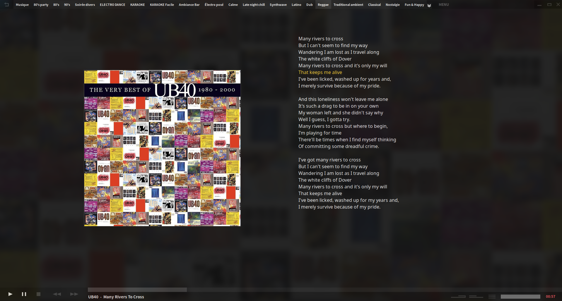Select the currently active Reggae tab
Image resolution: width=562 pixels, height=301 pixels.
(x=323, y=4)
